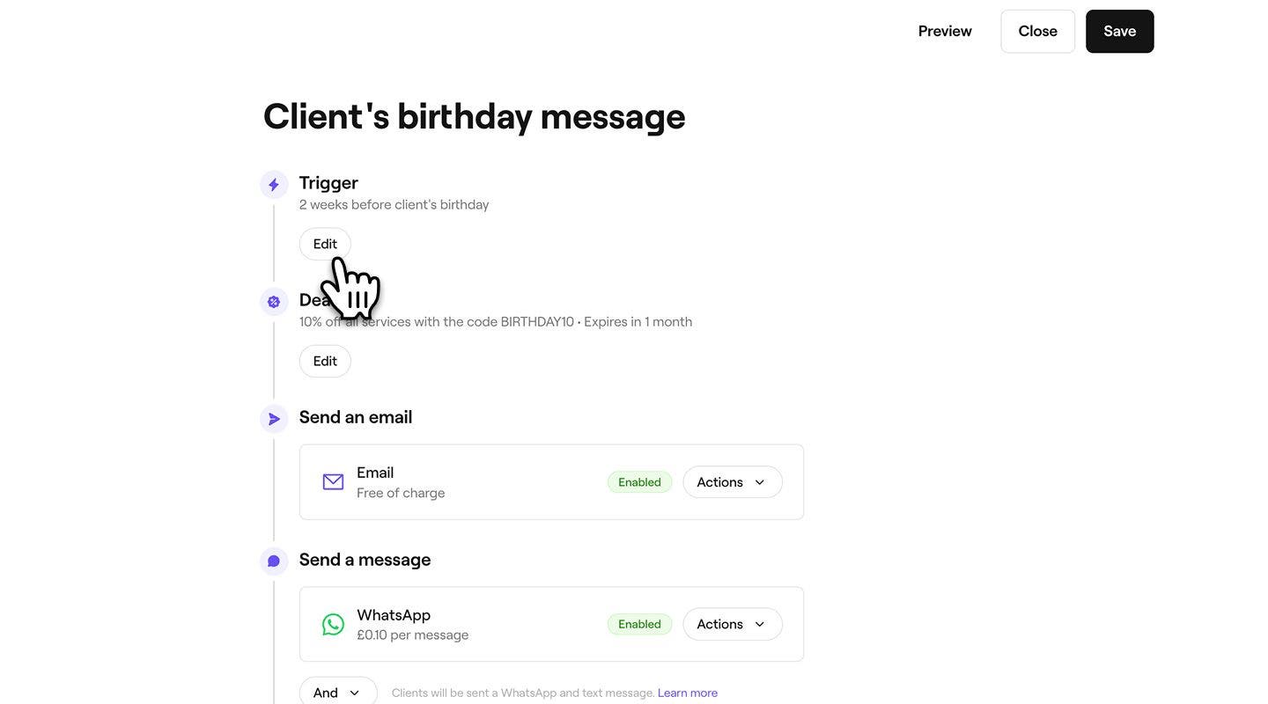Open the WhatsApp Actions dropdown
Screen dimensions: 1268x704
[733, 624]
